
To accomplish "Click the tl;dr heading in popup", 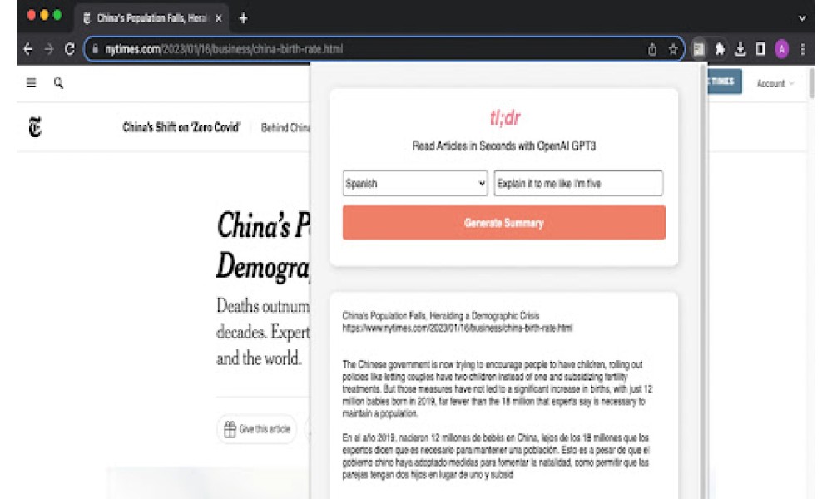I will click(505, 118).
